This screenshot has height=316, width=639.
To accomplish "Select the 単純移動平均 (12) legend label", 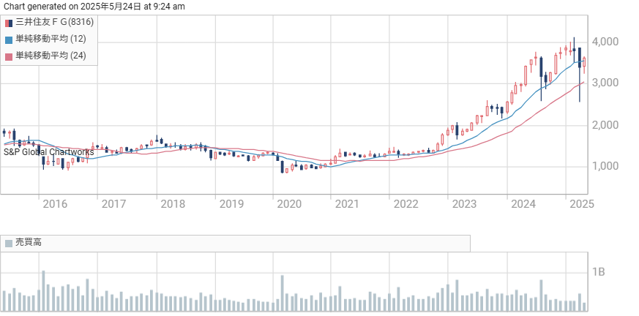I will [x=51, y=39].
